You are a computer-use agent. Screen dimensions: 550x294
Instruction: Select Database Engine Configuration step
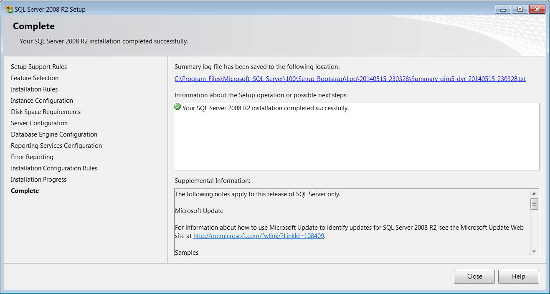[54, 134]
